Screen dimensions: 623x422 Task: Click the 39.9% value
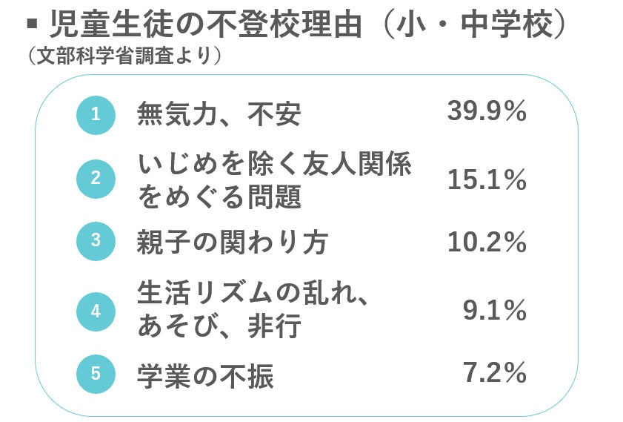point(487,113)
